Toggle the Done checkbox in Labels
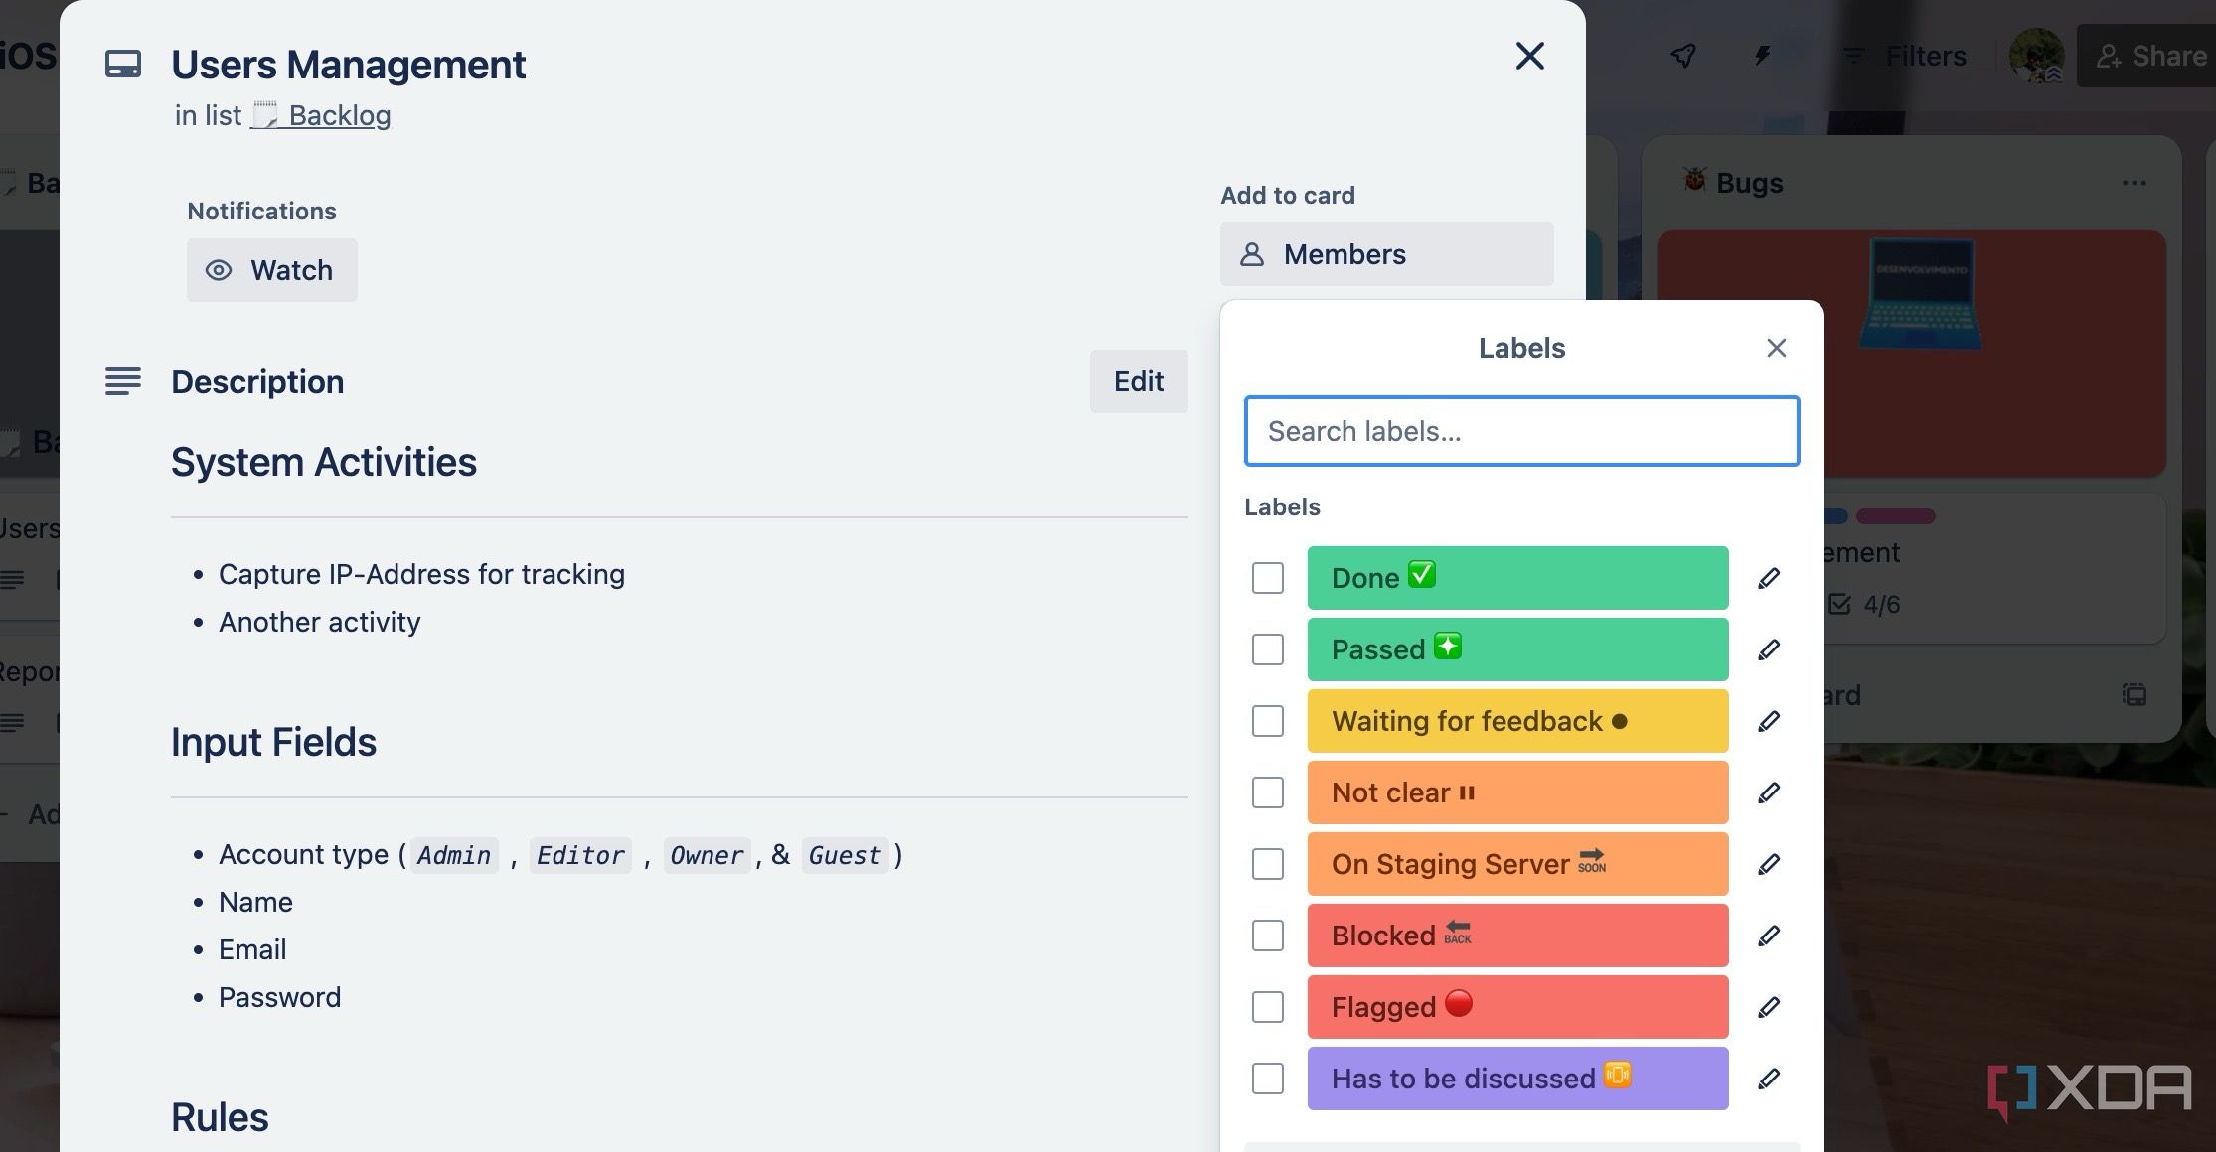 click(x=1266, y=578)
